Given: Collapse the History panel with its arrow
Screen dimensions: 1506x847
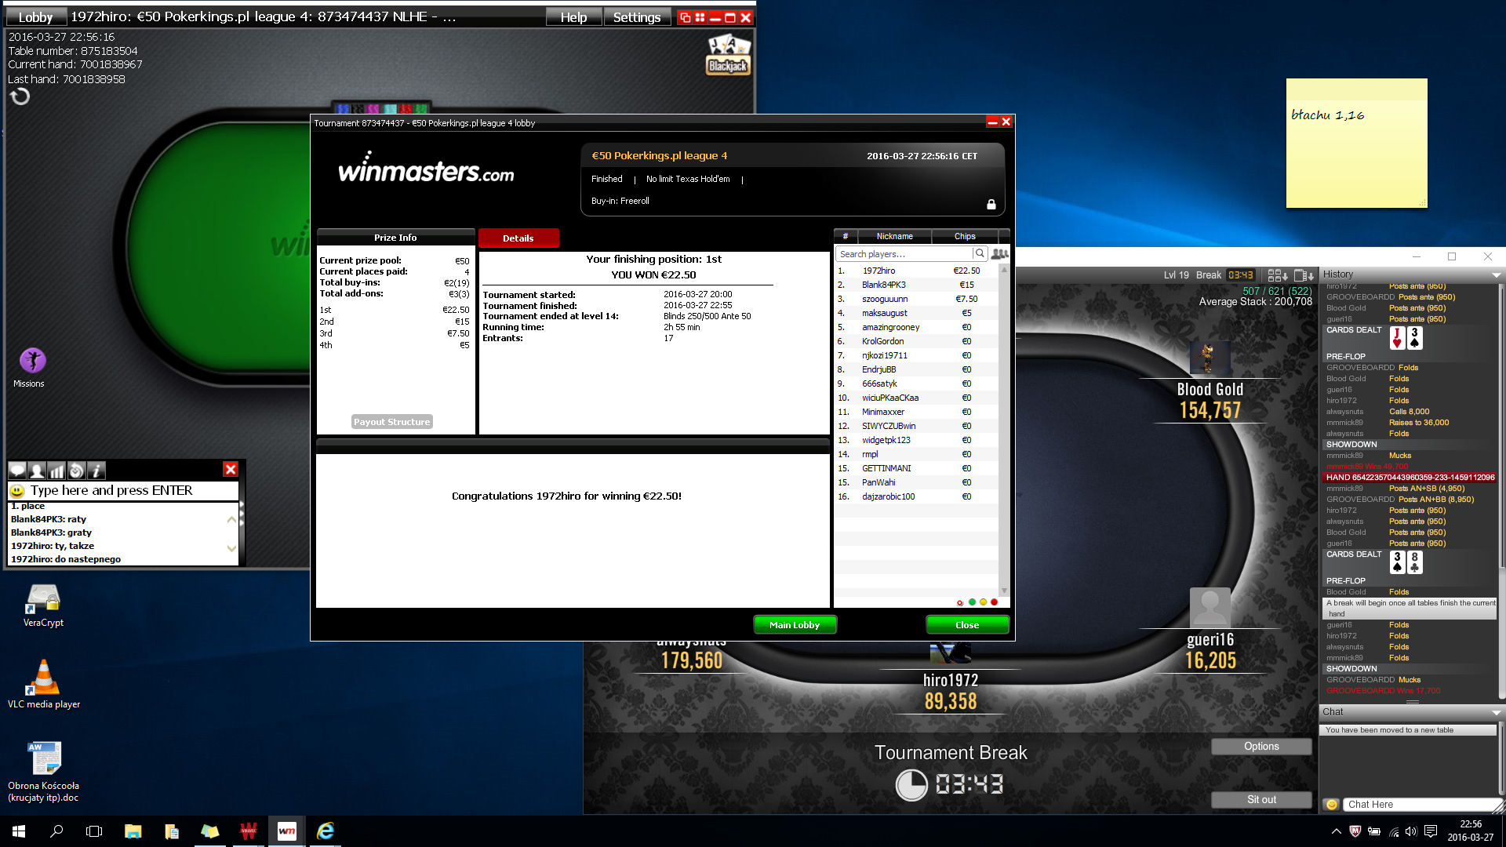Looking at the screenshot, I should coord(1496,275).
